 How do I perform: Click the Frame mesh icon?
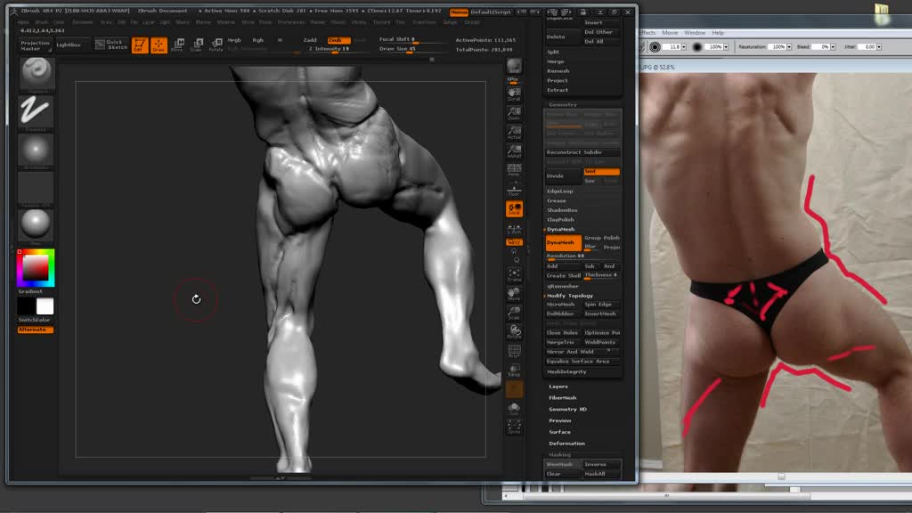point(514,275)
